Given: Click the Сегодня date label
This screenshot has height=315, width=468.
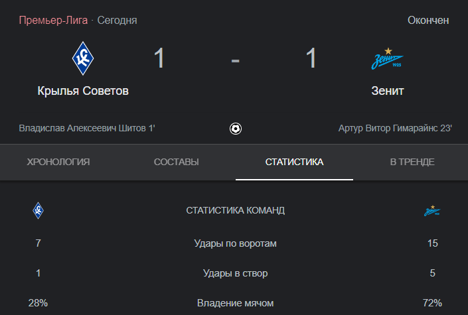Looking at the screenshot, I should [117, 21].
